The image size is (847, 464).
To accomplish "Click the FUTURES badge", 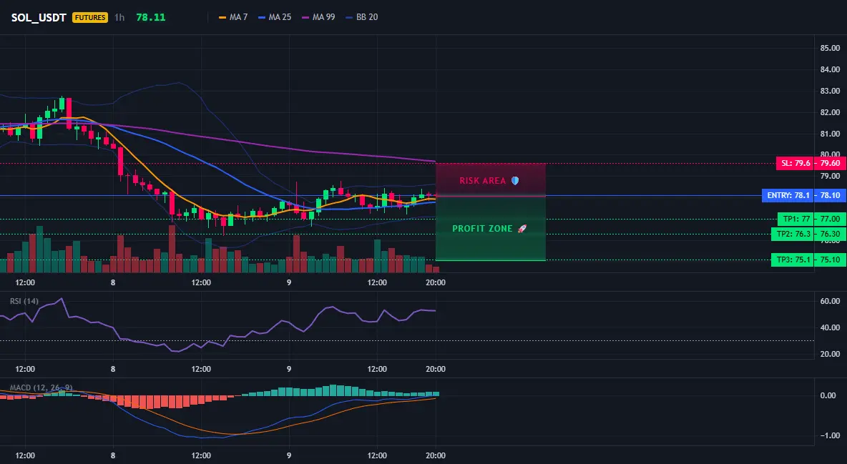I will click(90, 17).
